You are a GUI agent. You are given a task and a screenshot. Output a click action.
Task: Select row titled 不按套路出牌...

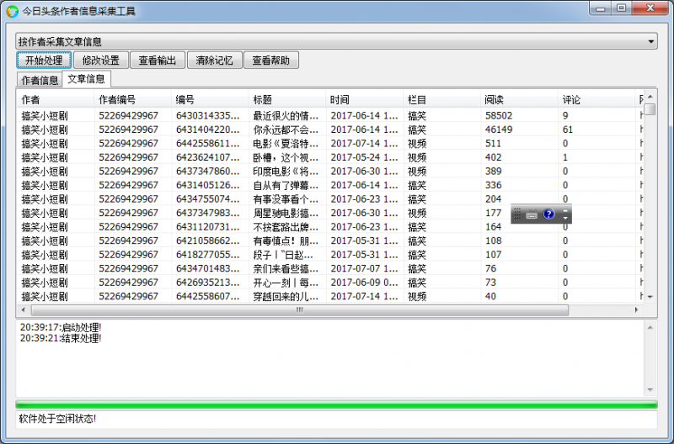click(329, 226)
